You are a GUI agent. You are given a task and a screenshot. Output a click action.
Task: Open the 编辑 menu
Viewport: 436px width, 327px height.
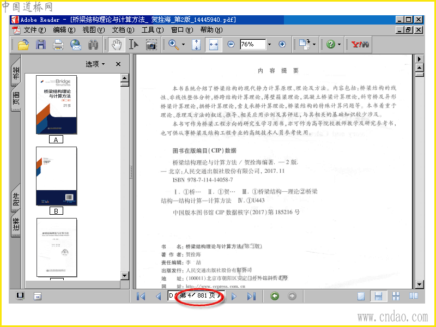64,30
